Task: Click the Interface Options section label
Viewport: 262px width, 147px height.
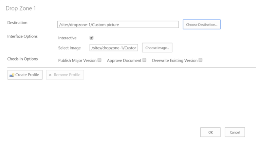Action: [22, 36]
